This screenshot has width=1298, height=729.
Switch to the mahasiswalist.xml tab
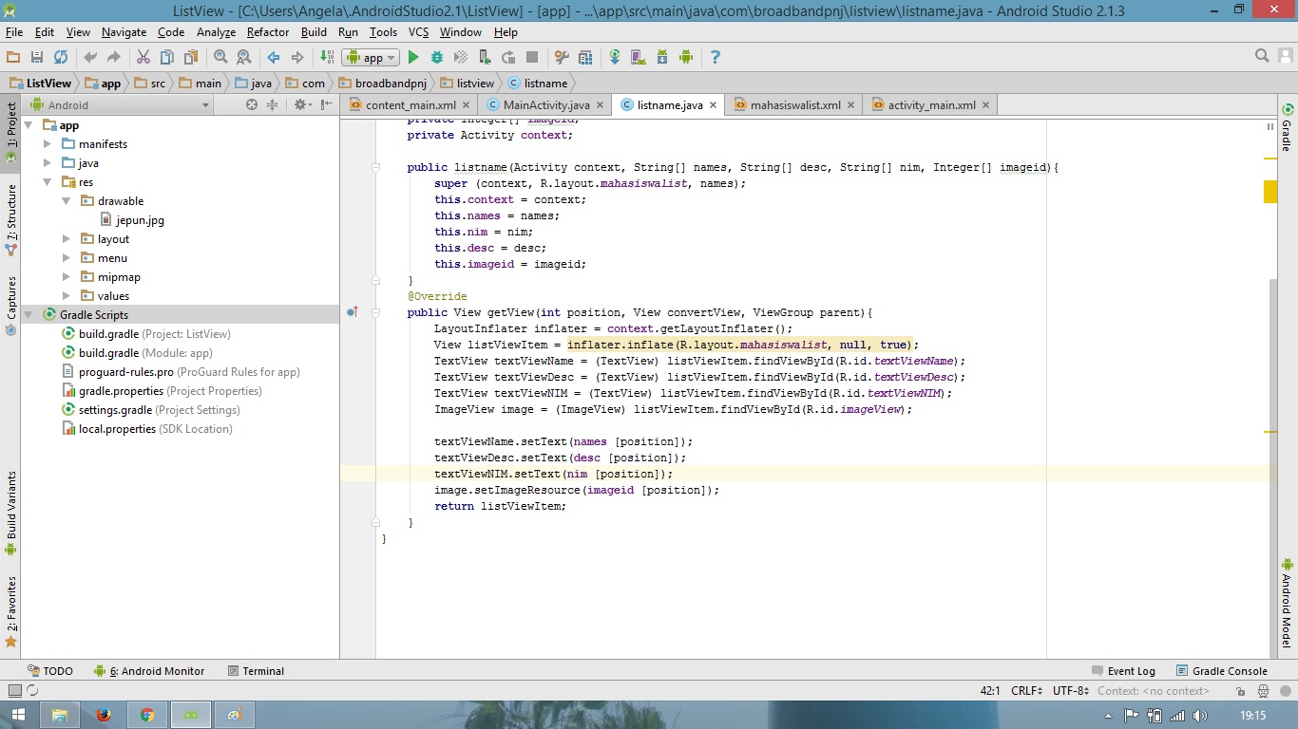793,104
